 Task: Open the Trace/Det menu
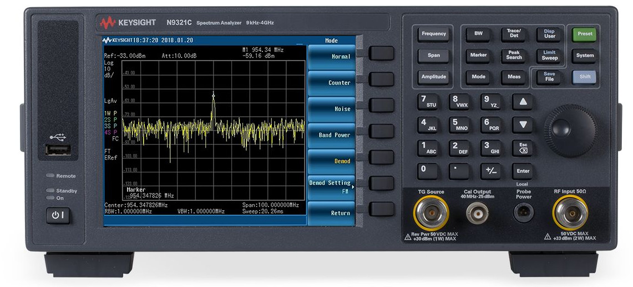point(514,34)
